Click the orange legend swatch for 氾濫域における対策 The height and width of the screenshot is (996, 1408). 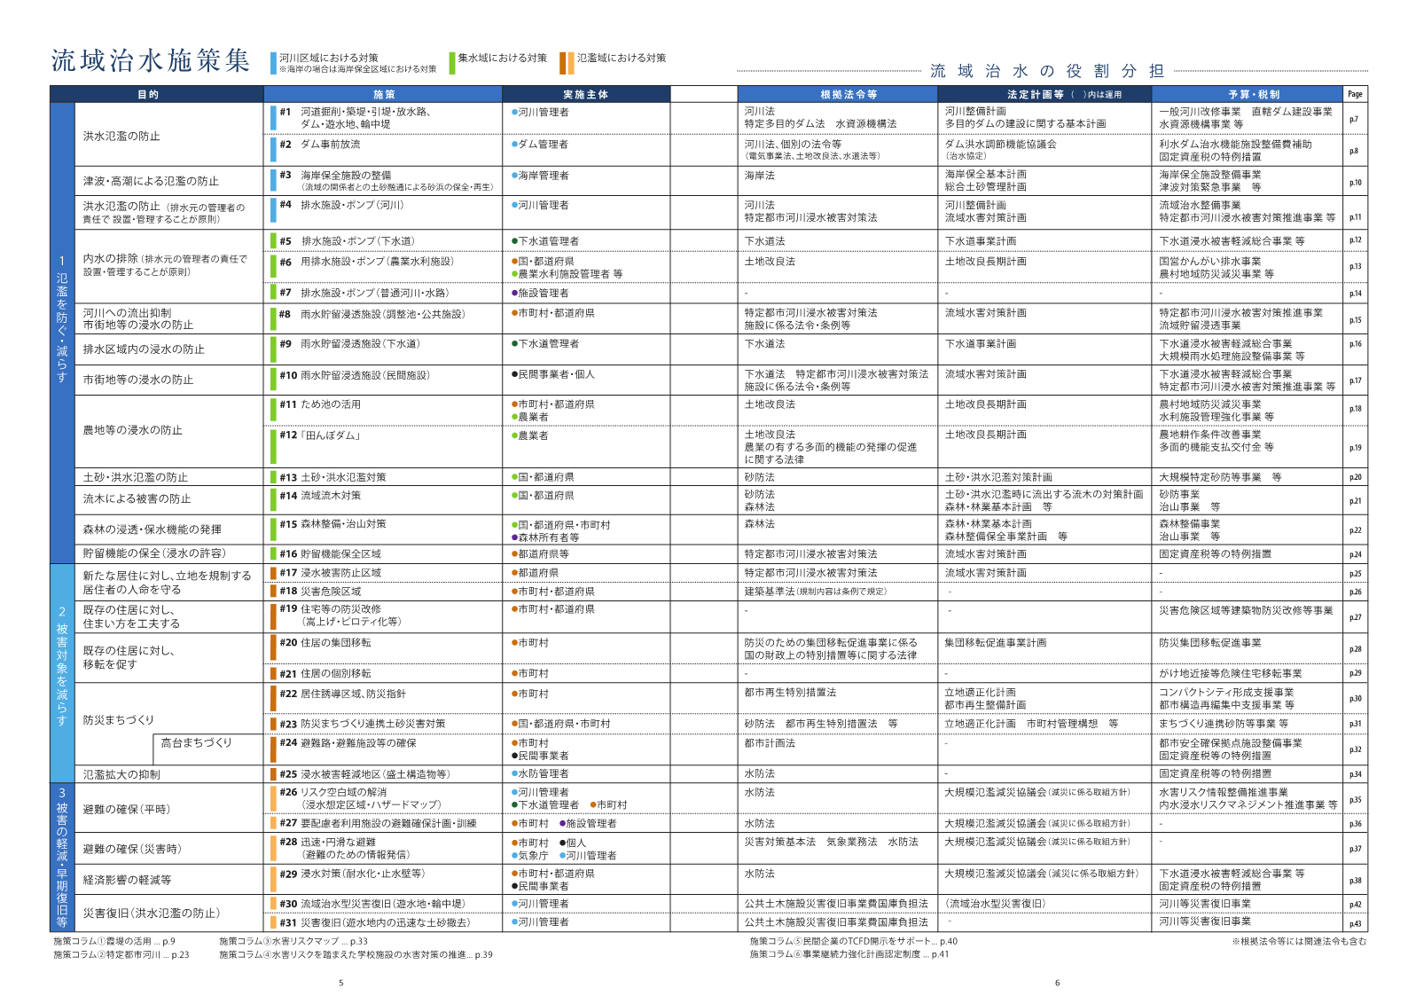click(567, 63)
